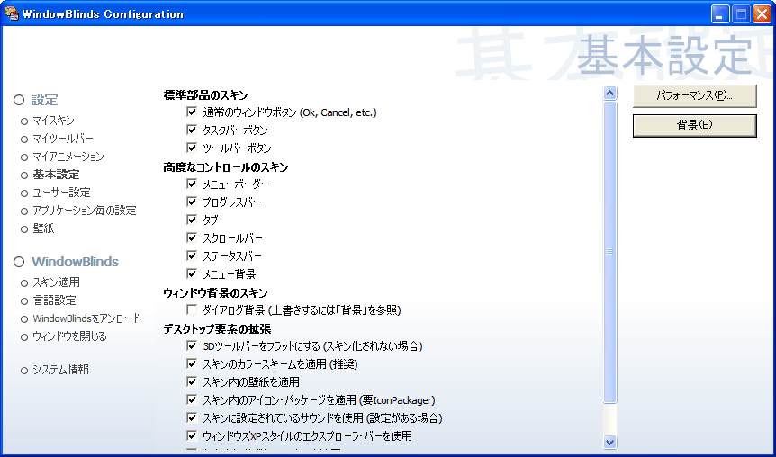Open ユーザー設定 page

click(61, 193)
